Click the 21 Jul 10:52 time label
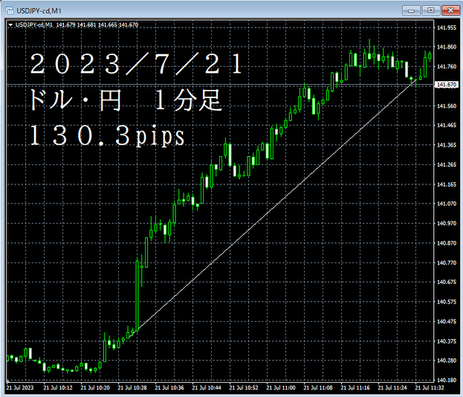Screen dimensions: 463x397 coord(244,387)
